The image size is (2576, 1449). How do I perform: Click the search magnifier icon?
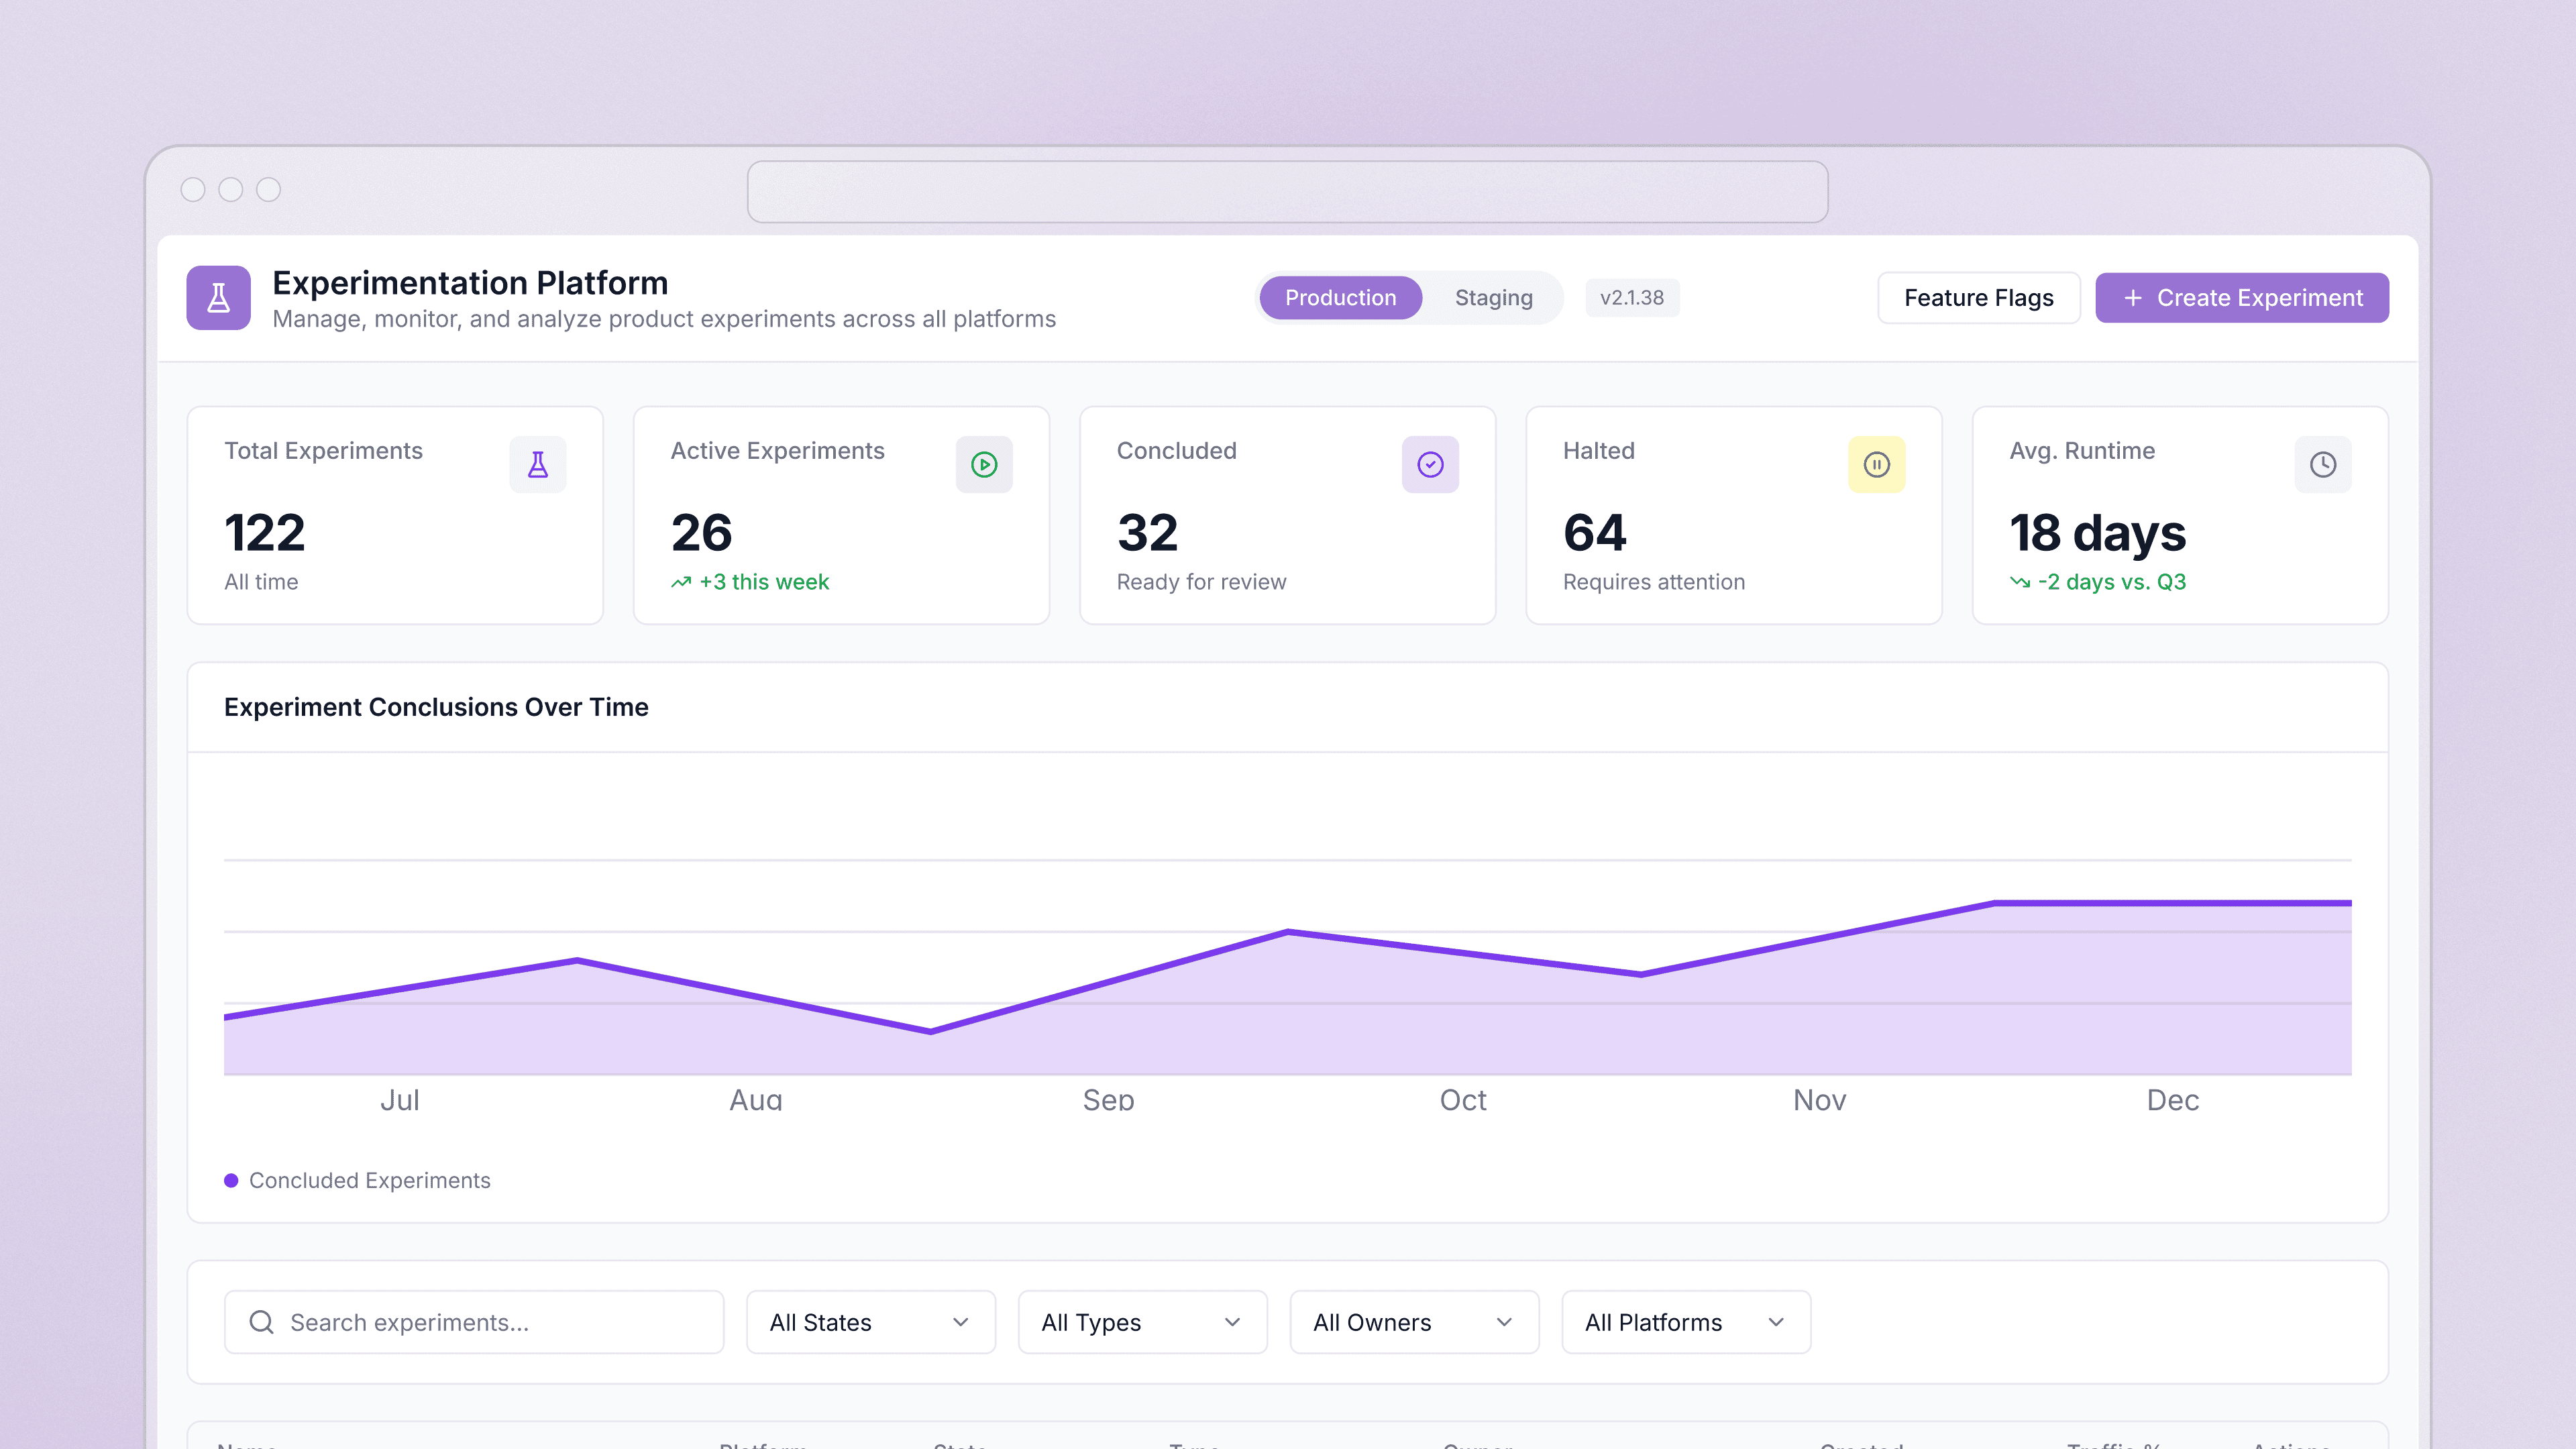pos(261,1322)
